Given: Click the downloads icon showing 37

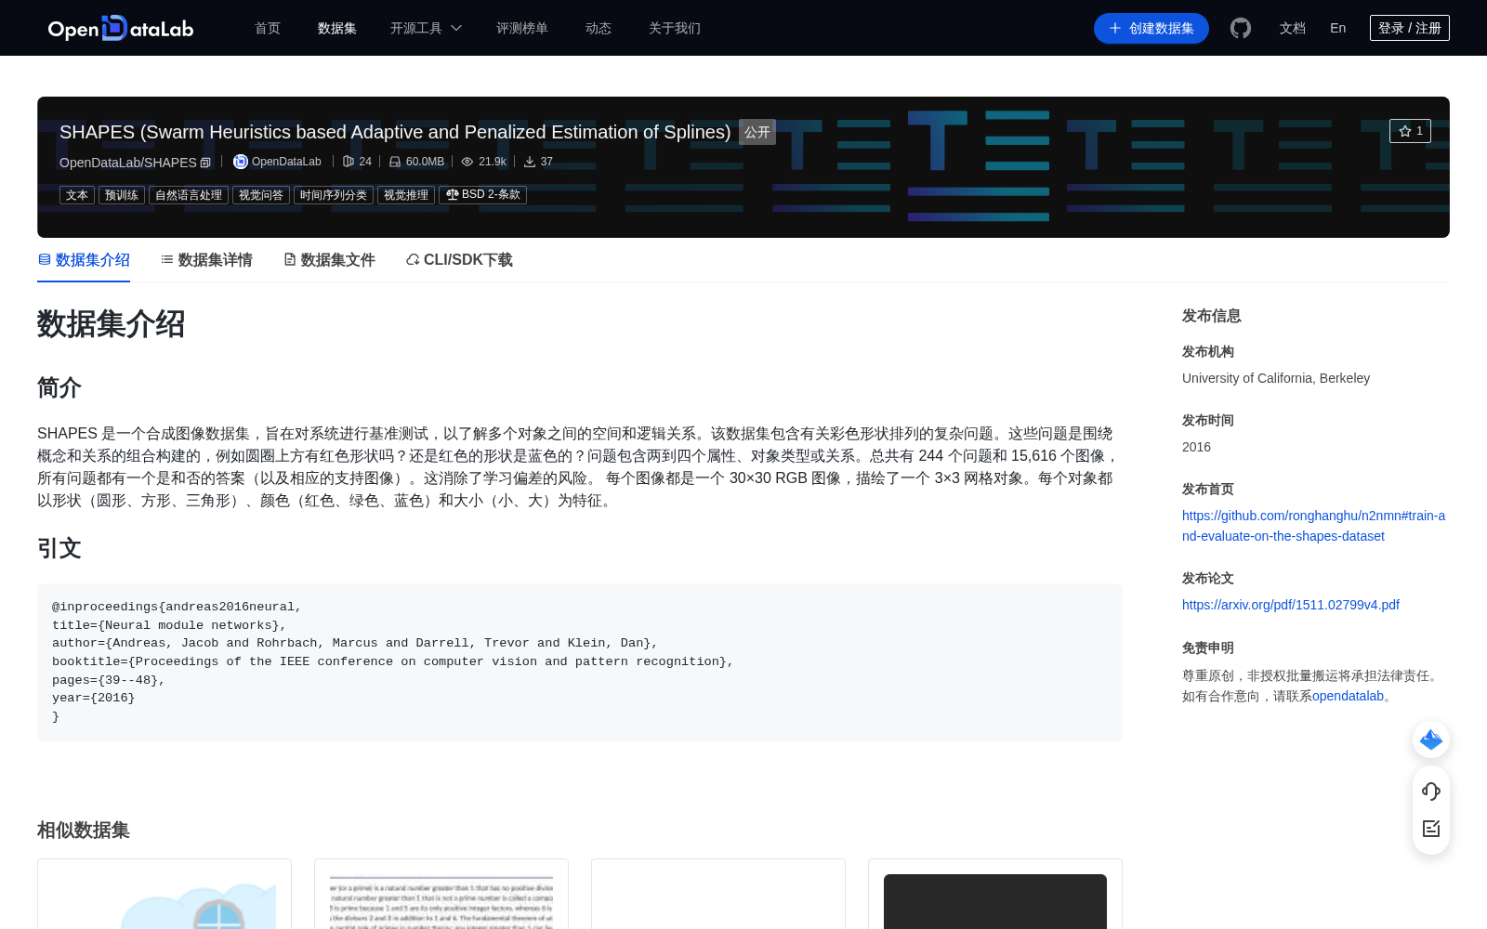Looking at the screenshot, I should 530,162.
